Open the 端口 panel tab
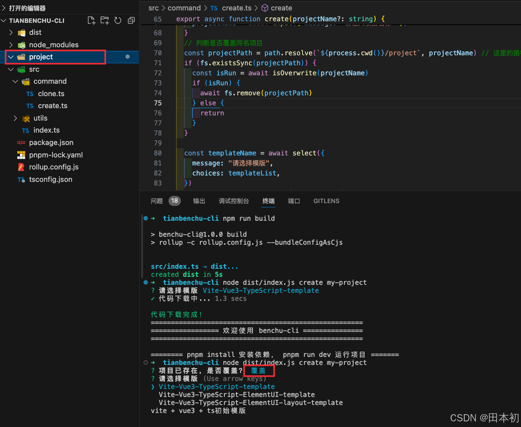 (x=294, y=201)
